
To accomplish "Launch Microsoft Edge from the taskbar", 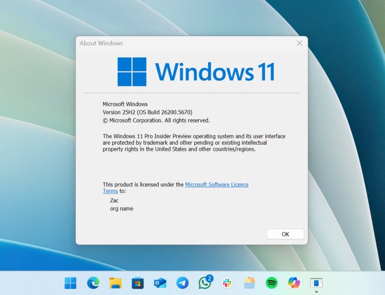I will click(93, 283).
